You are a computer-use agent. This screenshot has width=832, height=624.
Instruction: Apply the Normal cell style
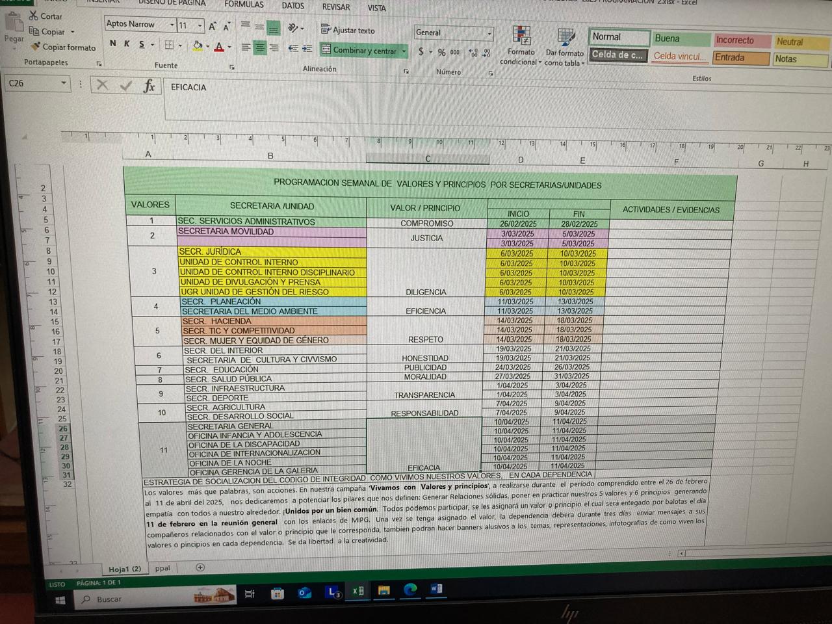pos(619,38)
